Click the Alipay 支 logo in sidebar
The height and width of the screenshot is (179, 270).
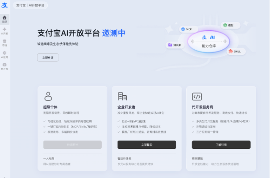click(5, 5)
